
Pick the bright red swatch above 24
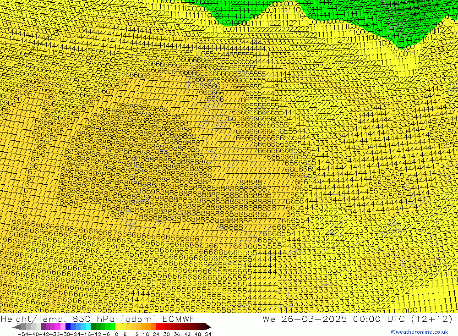[158, 327]
